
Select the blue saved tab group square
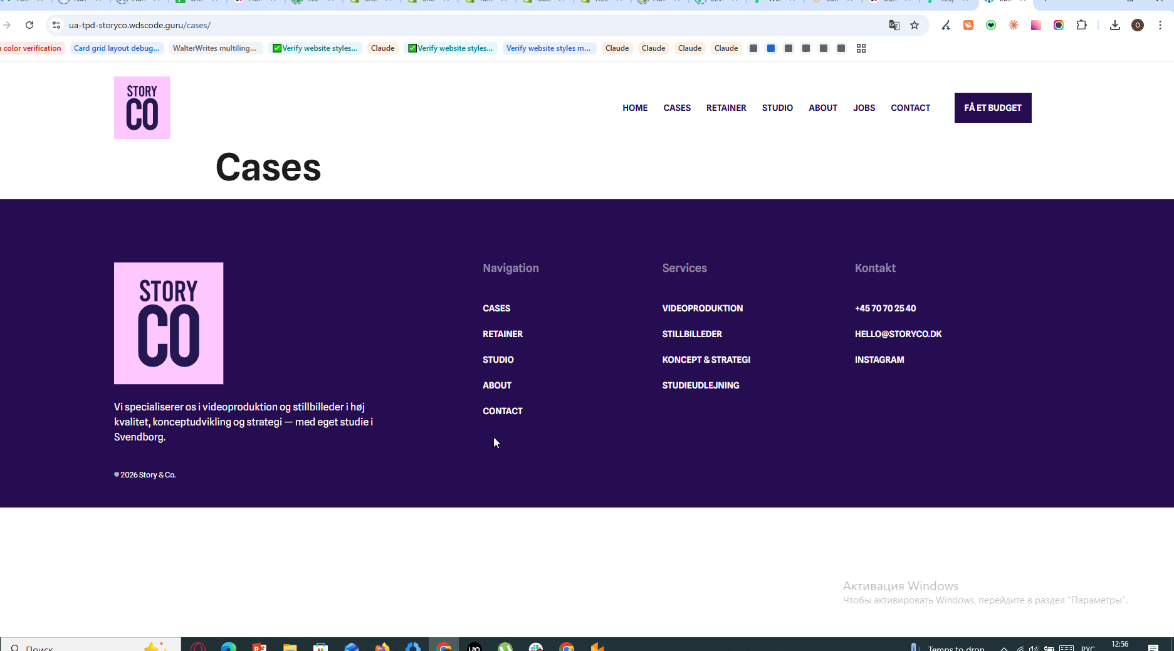click(x=771, y=48)
